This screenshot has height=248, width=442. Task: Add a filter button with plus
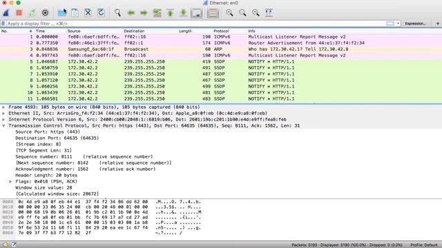pyautogui.click(x=437, y=23)
